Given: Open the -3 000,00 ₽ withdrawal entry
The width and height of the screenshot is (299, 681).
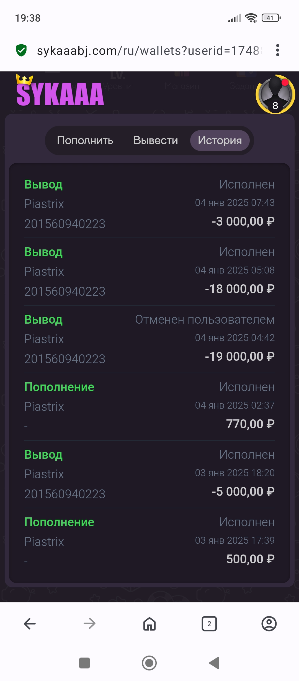Looking at the screenshot, I should pyautogui.click(x=149, y=204).
